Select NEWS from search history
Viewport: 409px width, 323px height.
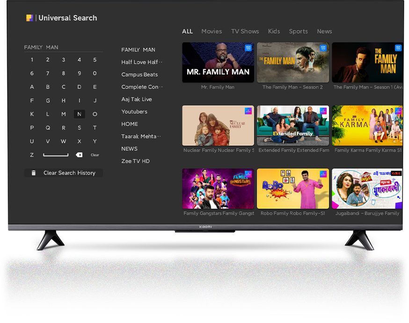pos(129,149)
